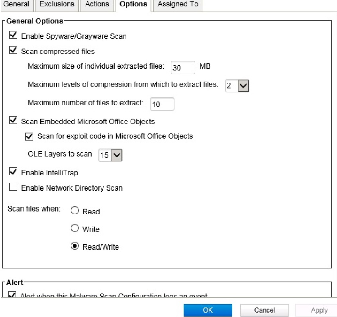Expand the maximum compression levels dropdown

(x=243, y=86)
